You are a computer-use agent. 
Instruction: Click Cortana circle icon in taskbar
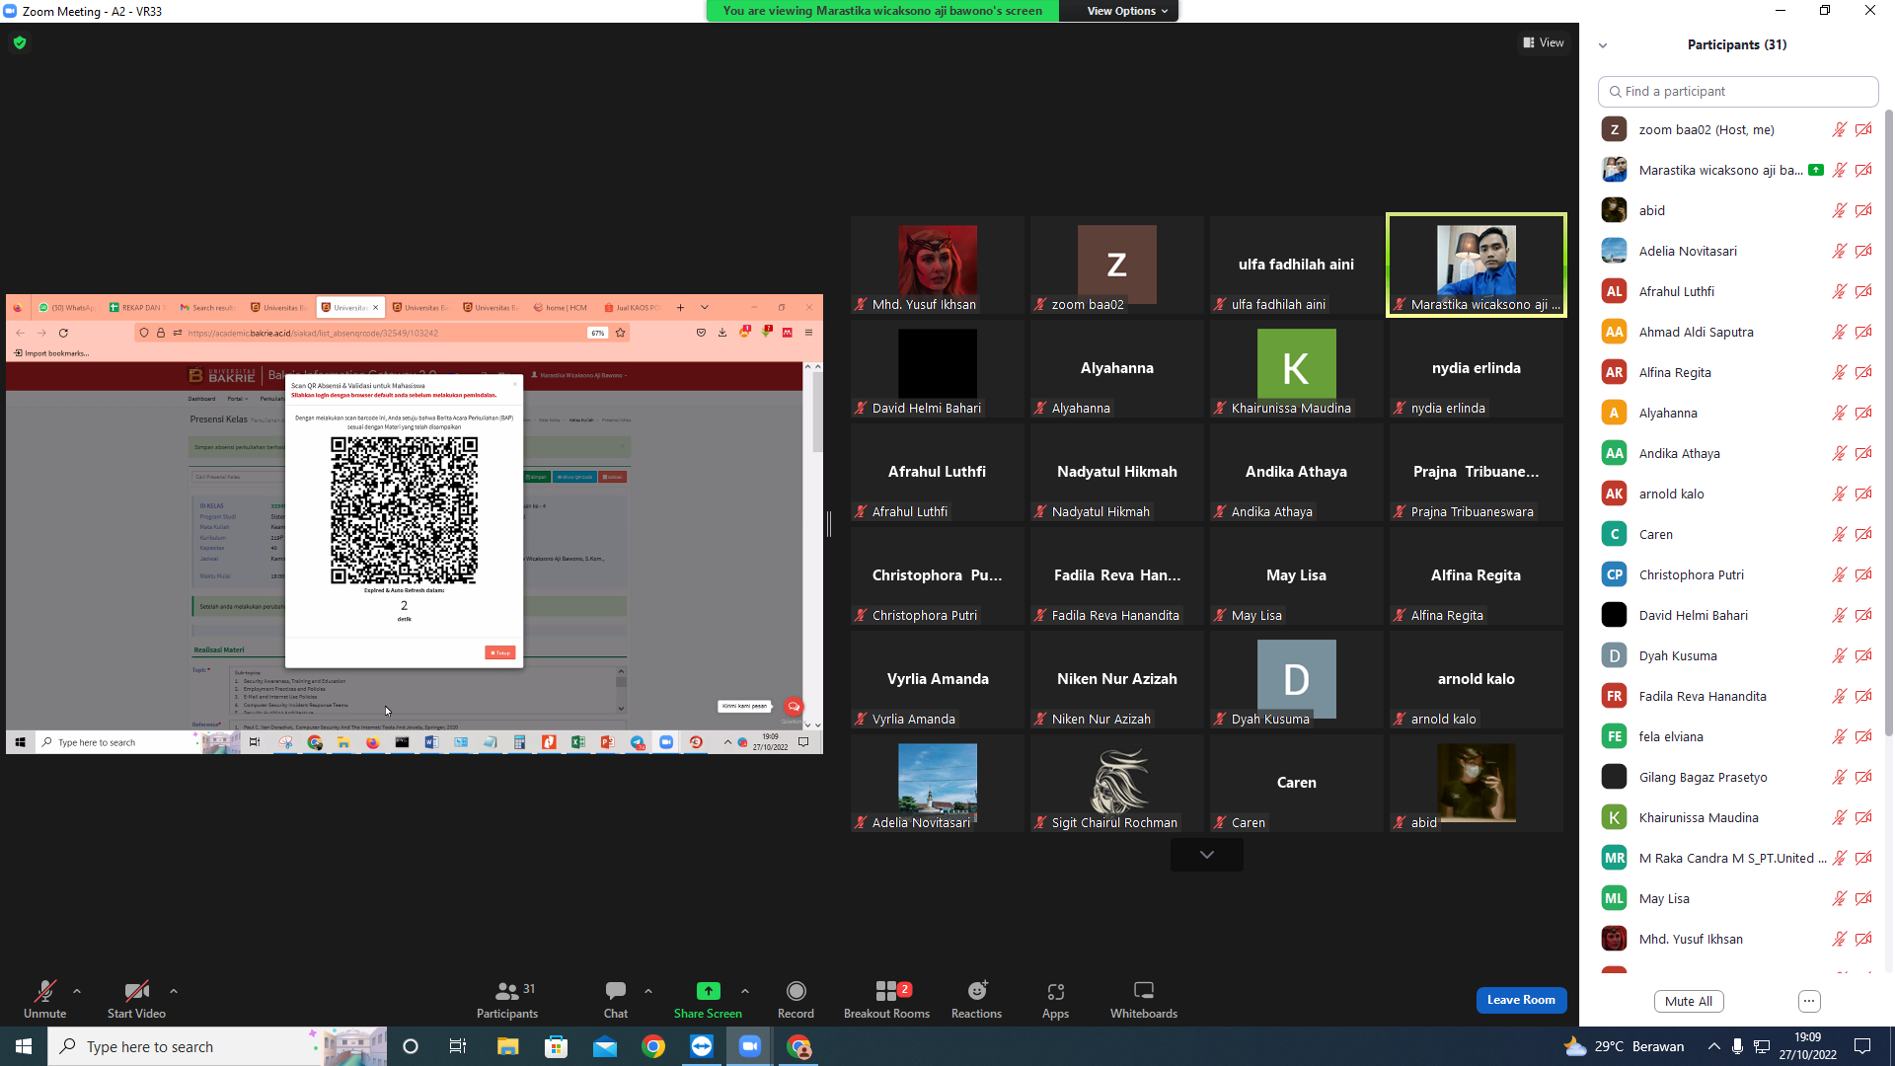[x=411, y=1046]
